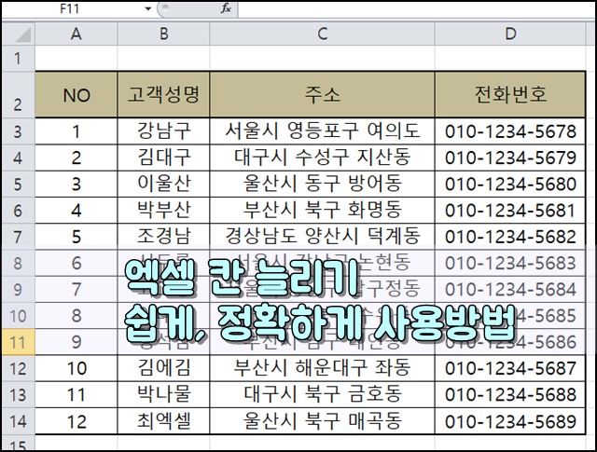Select the cell with name 김에김
Screen dimensions: 597x452
(164, 368)
